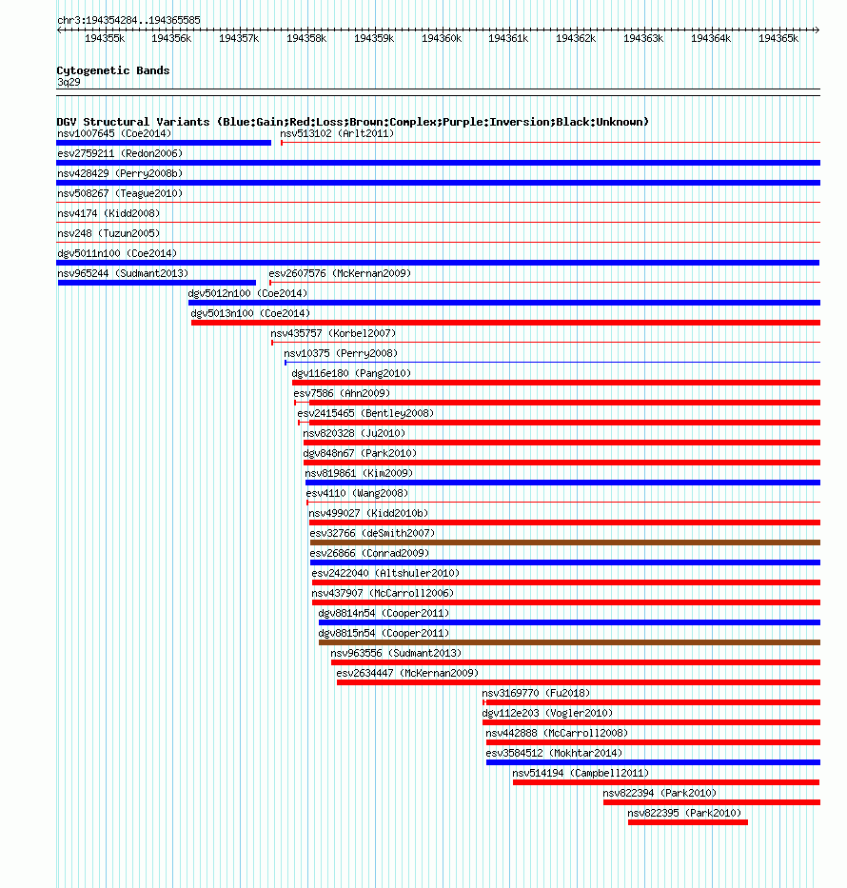Click the nsv1007645 (Coe2014) variant label
Image resolution: width=847 pixels, height=888 pixels.
tap(114, 133)
